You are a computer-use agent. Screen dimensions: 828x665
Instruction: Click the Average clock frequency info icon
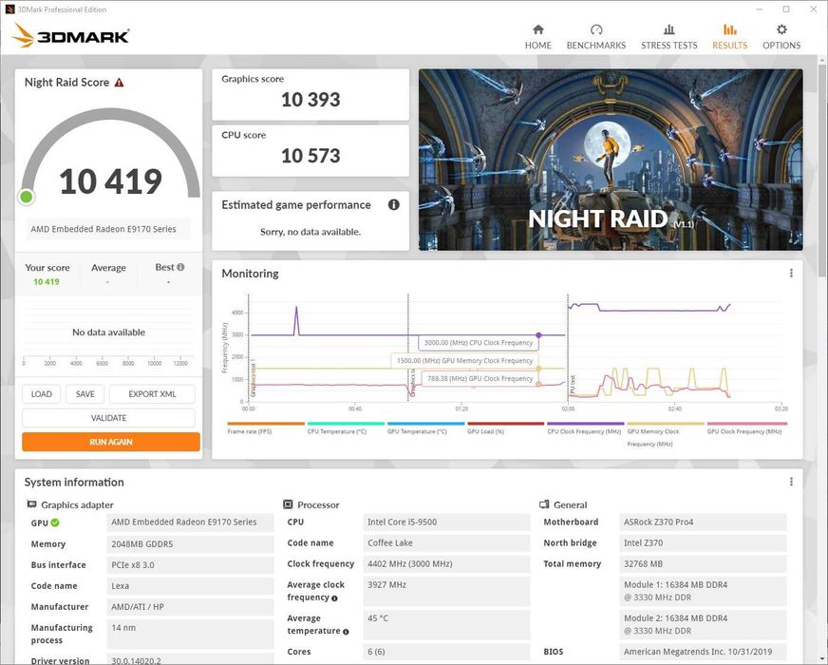[334, 598]
